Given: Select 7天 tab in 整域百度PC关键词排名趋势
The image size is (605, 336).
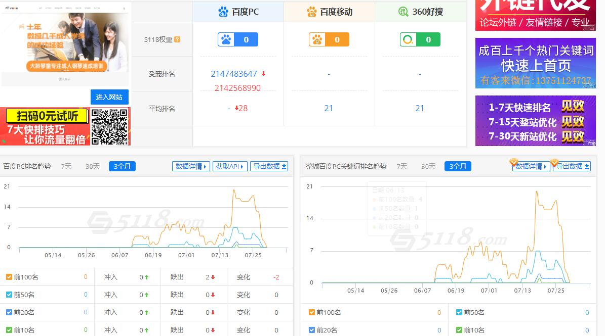Looking at the screenshot, I should click(x=402, y=166).
